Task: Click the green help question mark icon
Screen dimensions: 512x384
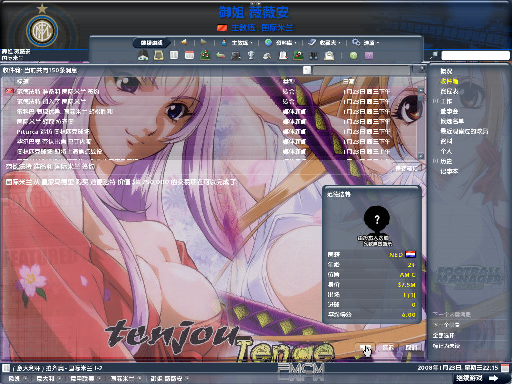Action: pos(353,56)
